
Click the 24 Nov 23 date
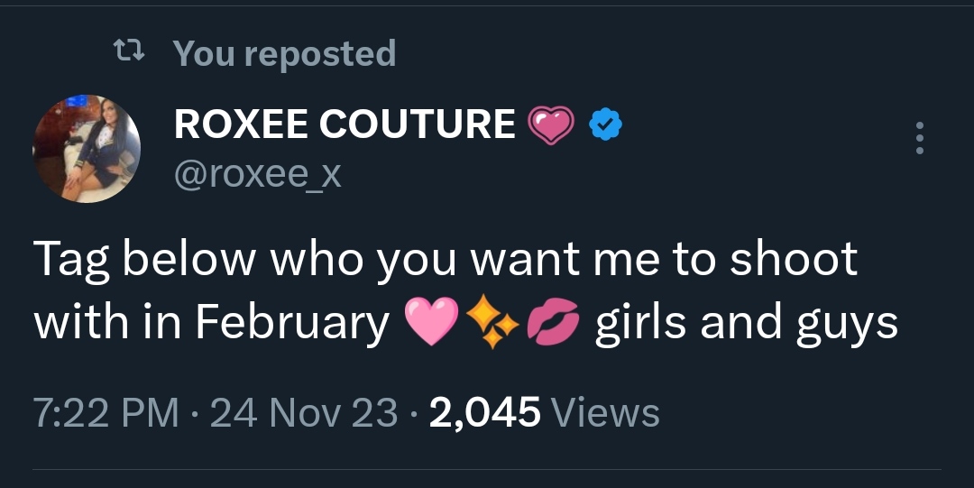coord(303,413)
